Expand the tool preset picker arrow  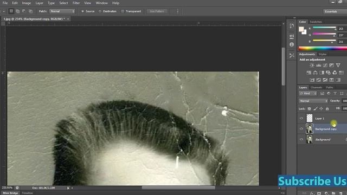(4, 11)
